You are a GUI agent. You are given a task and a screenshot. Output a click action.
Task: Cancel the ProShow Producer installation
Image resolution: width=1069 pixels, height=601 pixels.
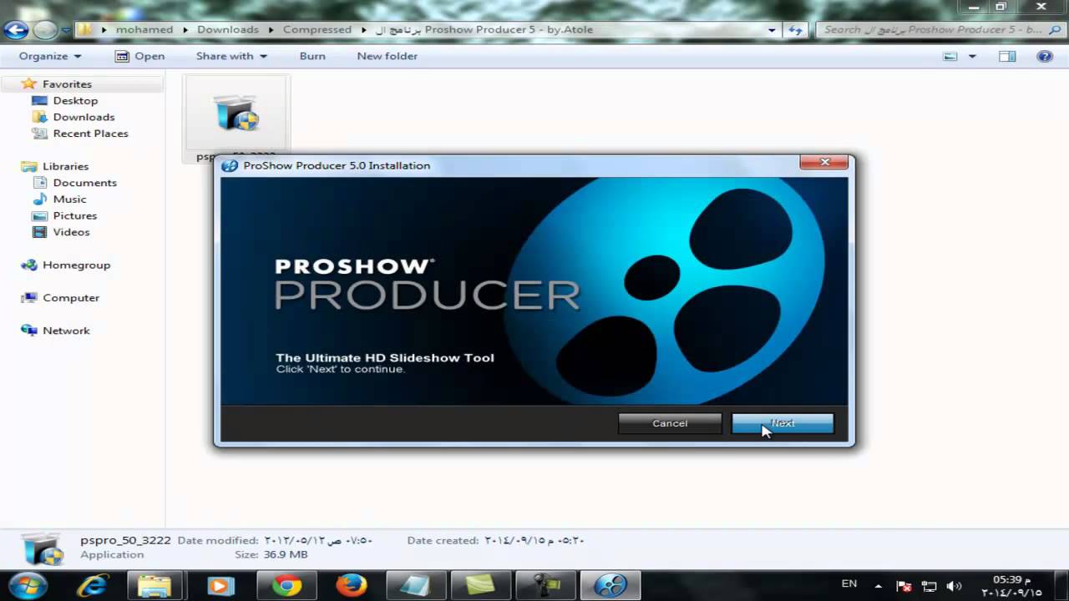tap(670, 423)
